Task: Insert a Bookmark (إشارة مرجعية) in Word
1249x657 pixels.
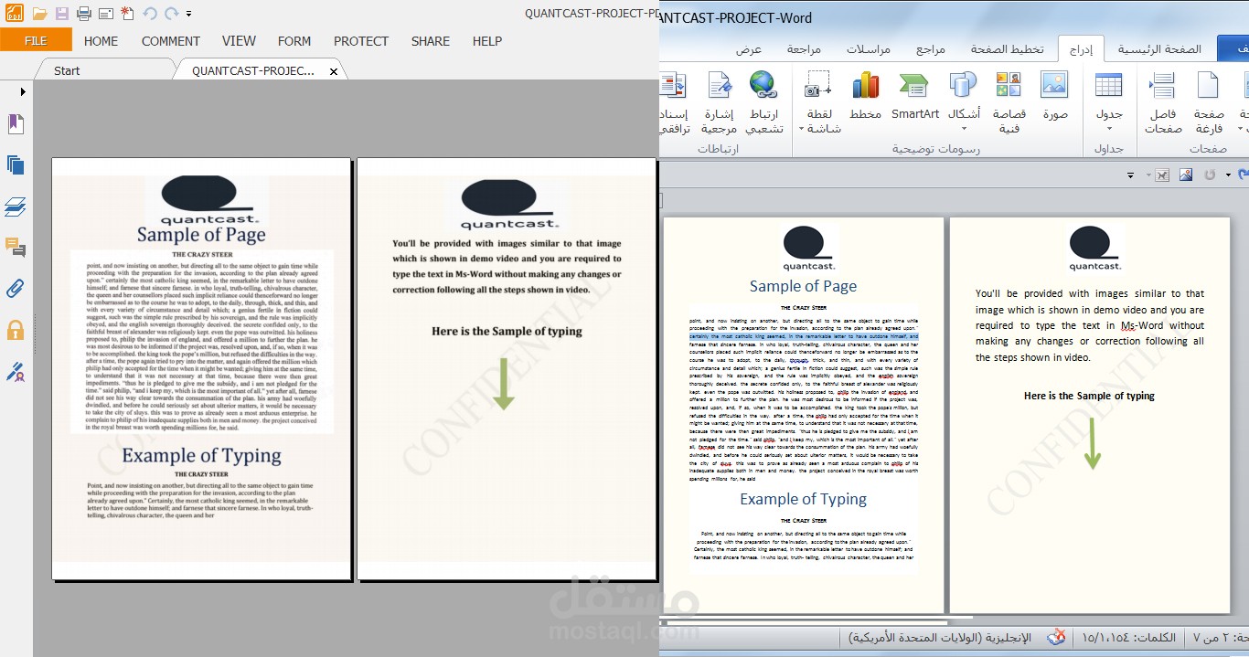Action: tap(720, 102)
